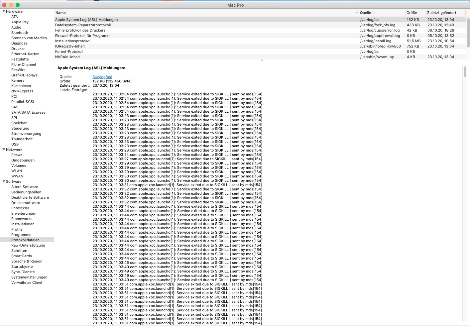This screenshot has height=326, width=470.
Task: Open the /var/log/asl source link
Action: tap(102, 77)
